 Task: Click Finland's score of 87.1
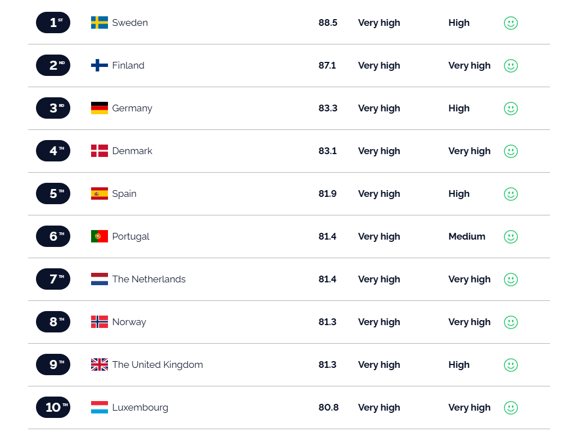[x=327, y=65]
